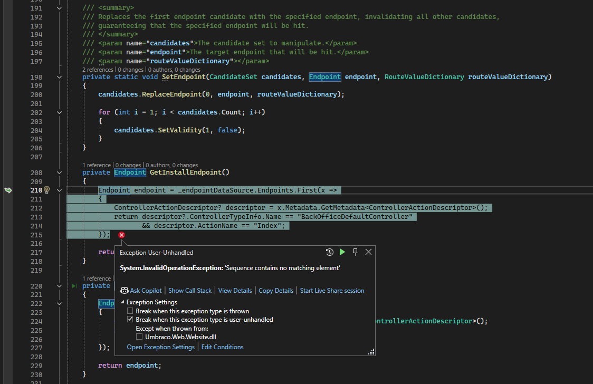Viewport: 593px width, 384px height.
Task: Click the lightbulb quick actions icon
Action: point(47,190)
